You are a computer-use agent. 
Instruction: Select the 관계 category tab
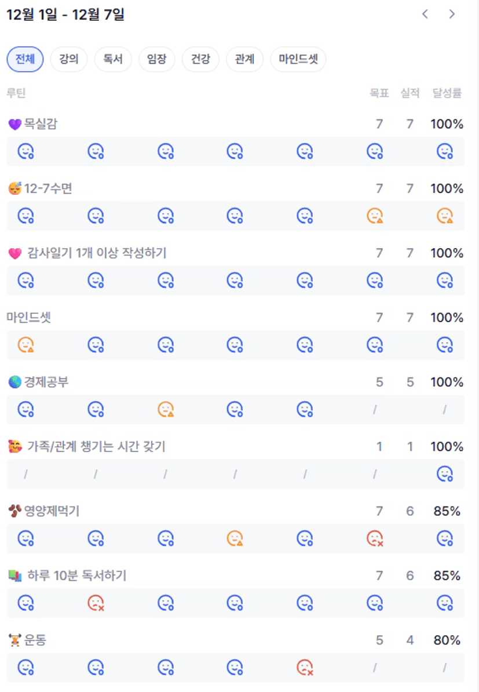[244, 59]
